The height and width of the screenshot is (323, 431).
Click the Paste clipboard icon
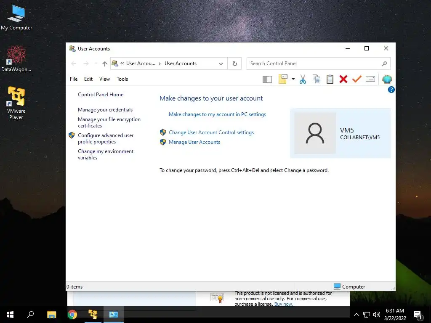tap(330, 79)
